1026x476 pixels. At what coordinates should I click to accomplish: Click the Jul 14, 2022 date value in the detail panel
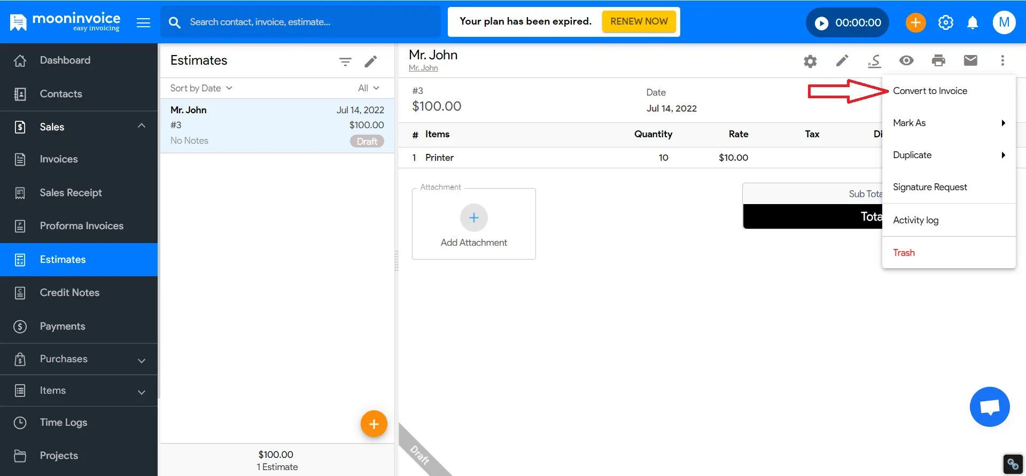[672, 108]
